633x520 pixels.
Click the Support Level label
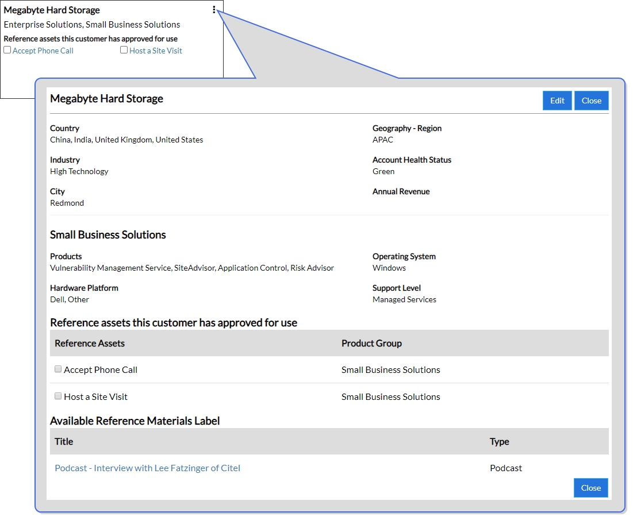(397, 288)
